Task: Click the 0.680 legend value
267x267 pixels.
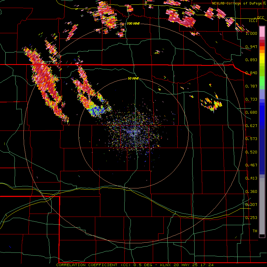Action: pos(251,112)
